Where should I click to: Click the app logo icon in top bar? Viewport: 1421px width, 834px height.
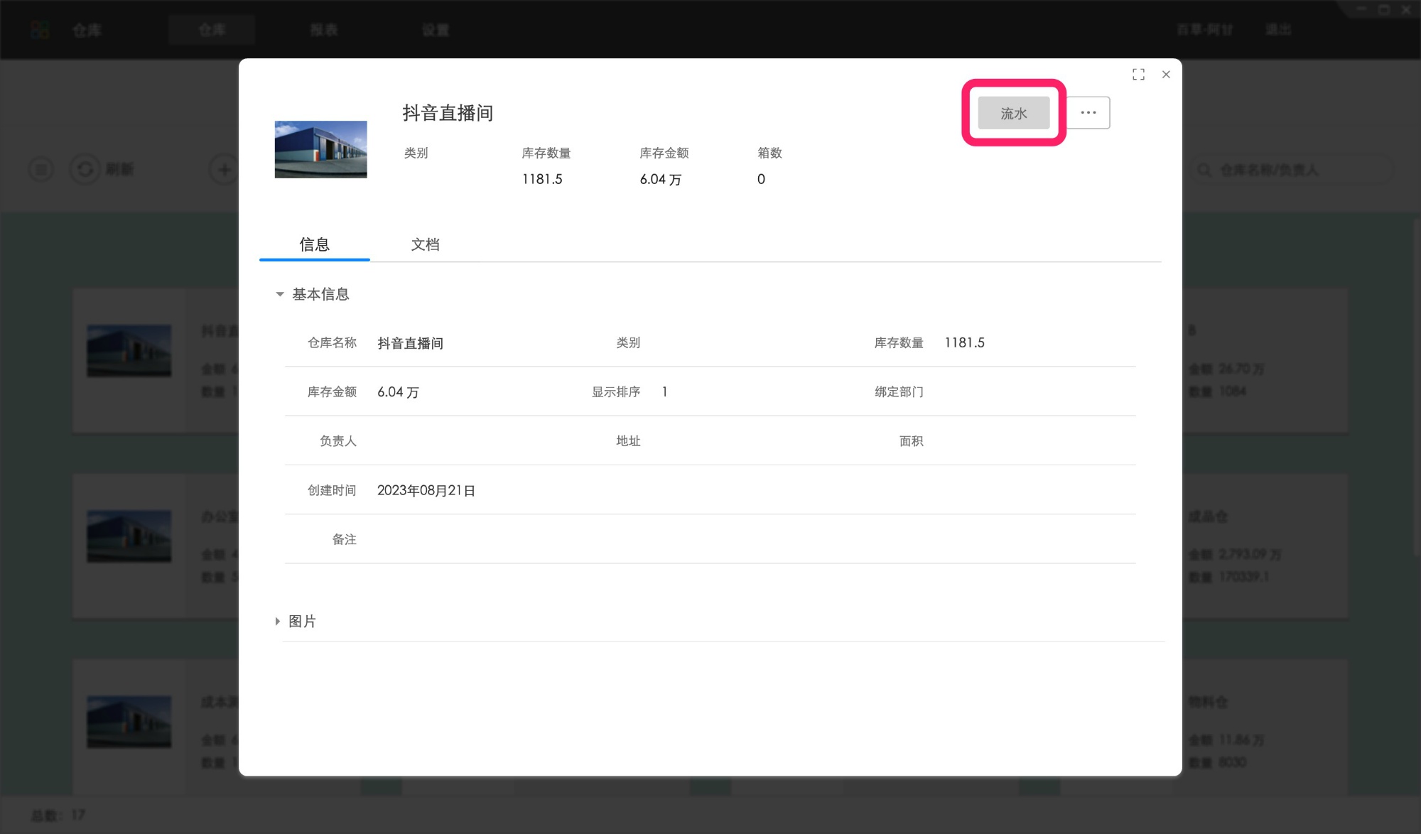[40, 30]
